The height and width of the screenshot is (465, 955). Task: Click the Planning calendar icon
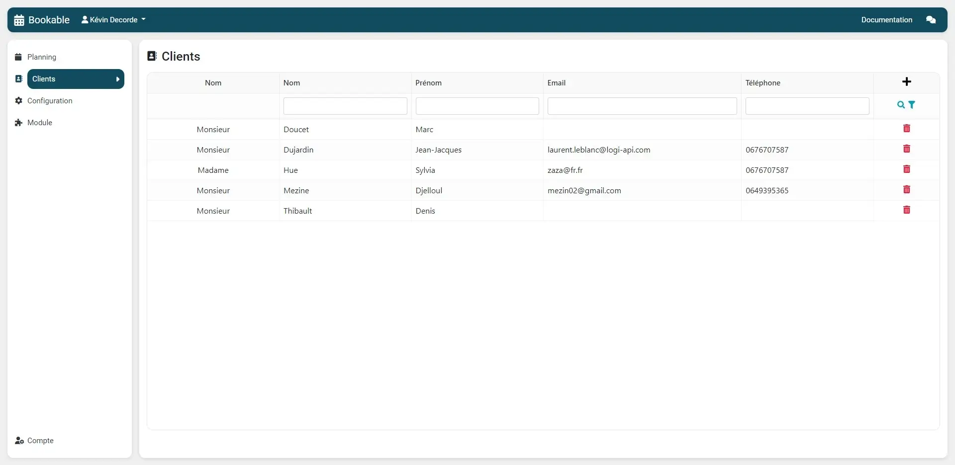coord(18,57)
